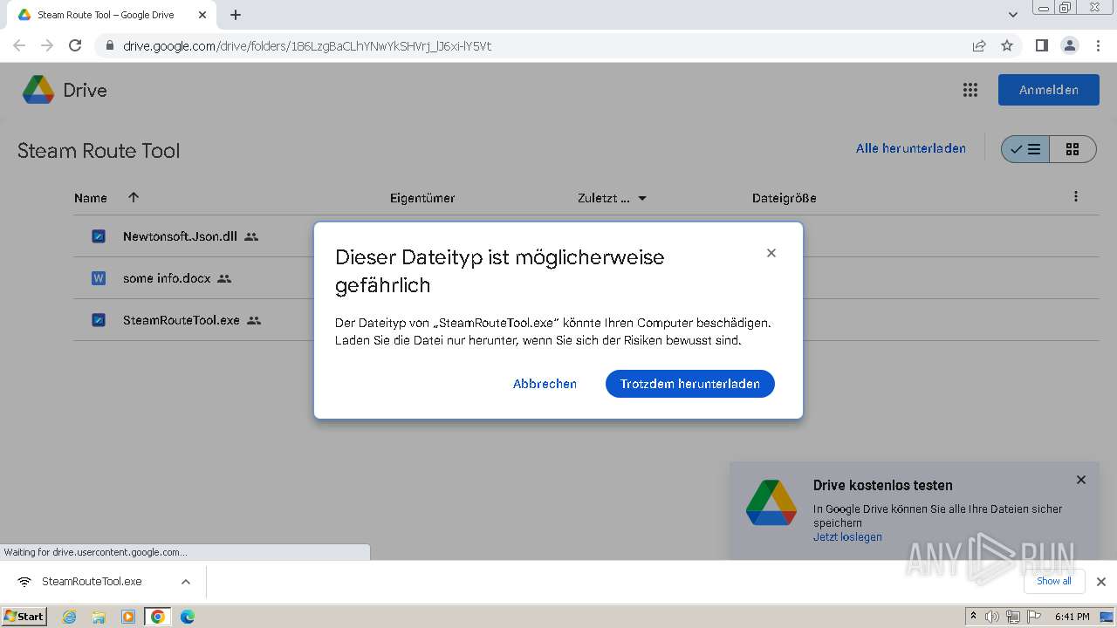Open the Chrome profile menu

[x=1069, y=45]
